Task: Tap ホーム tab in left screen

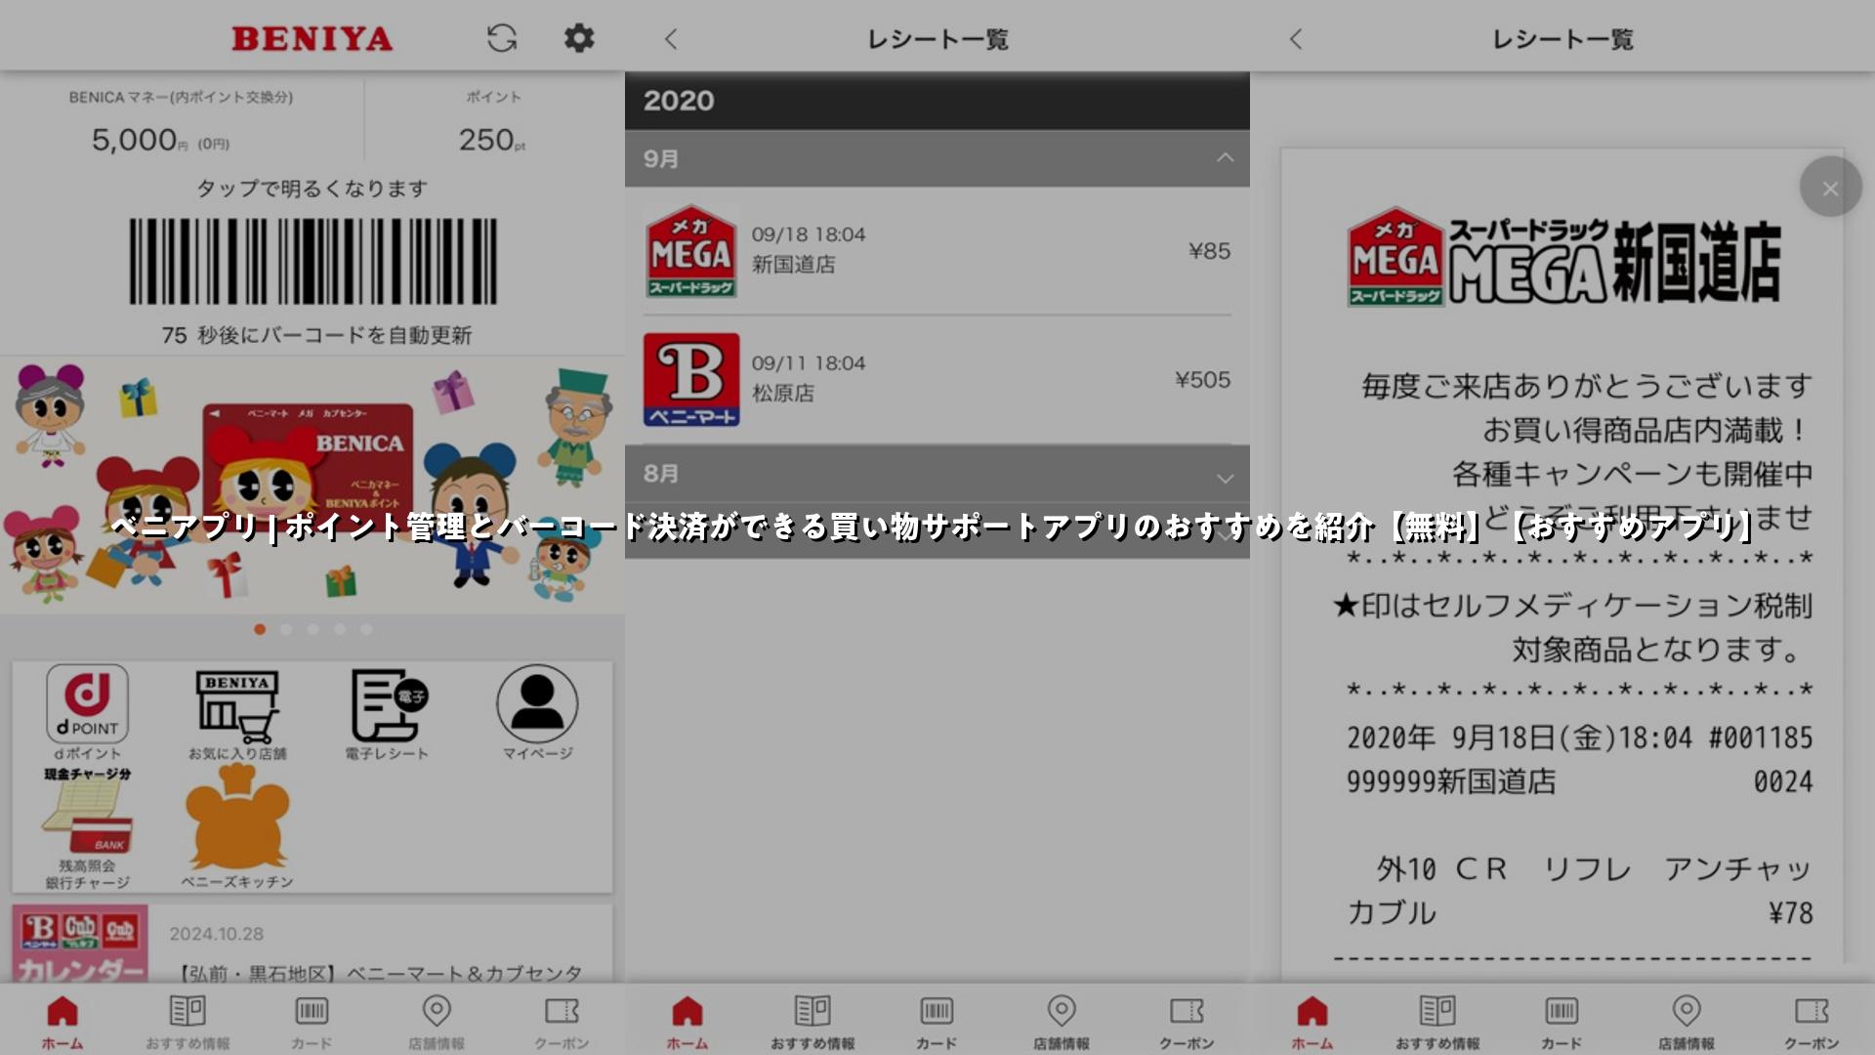Action: point(62,1022)
